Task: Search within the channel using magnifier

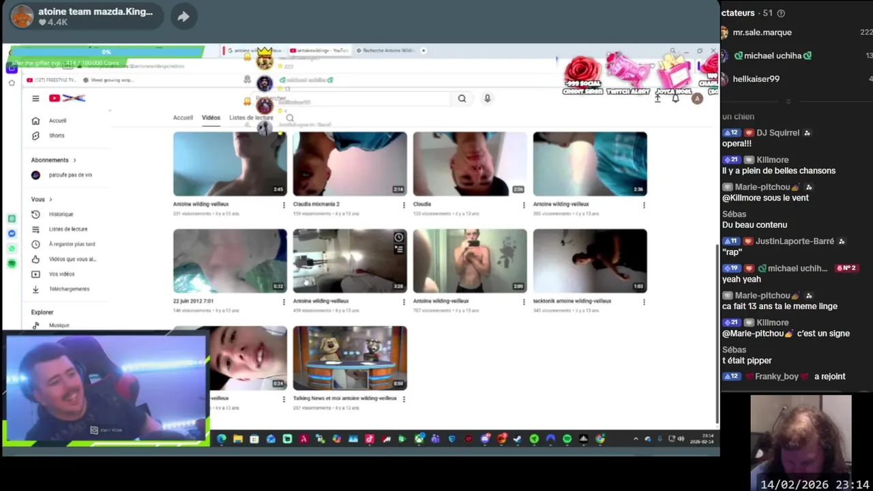Action: pos(290,118)
